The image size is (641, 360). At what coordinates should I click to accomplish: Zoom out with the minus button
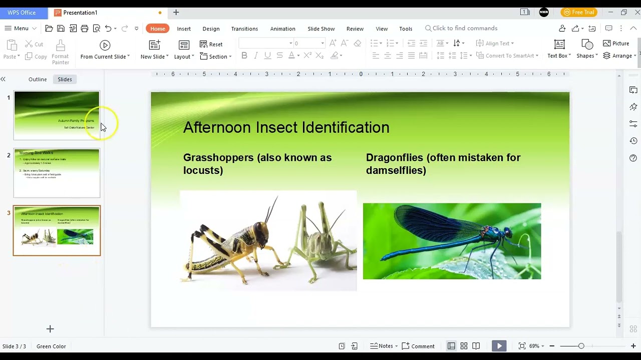552,346
